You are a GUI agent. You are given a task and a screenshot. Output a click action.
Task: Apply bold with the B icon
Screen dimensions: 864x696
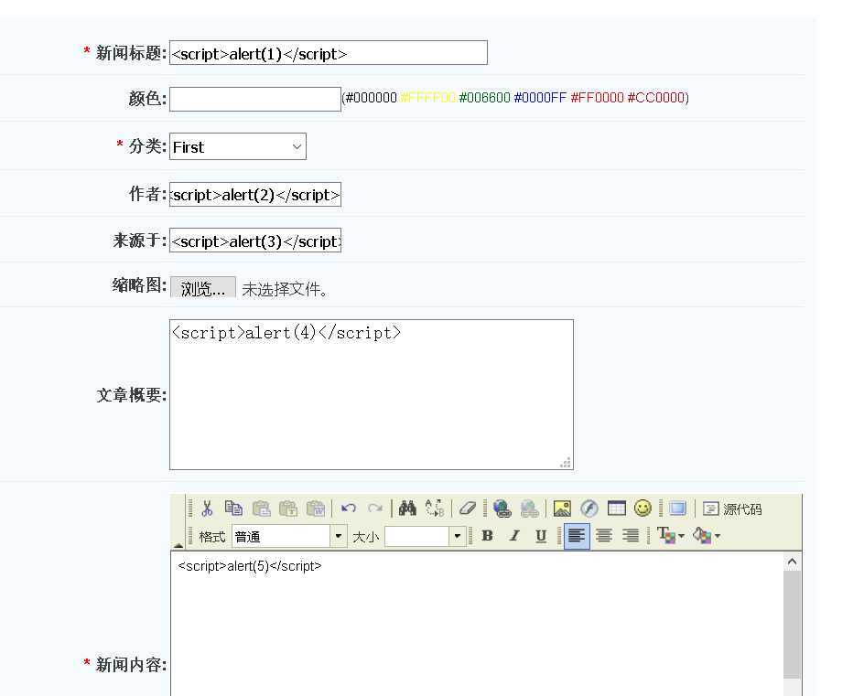coord(487,536)
